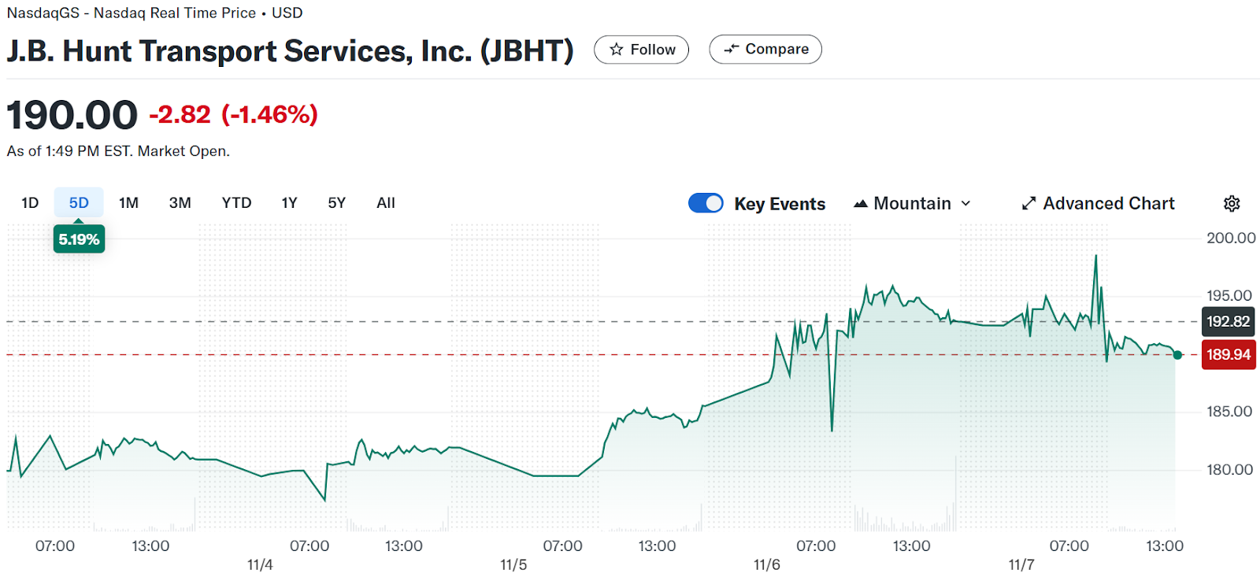Click the star icon in Follow button

tap(617, 50)
